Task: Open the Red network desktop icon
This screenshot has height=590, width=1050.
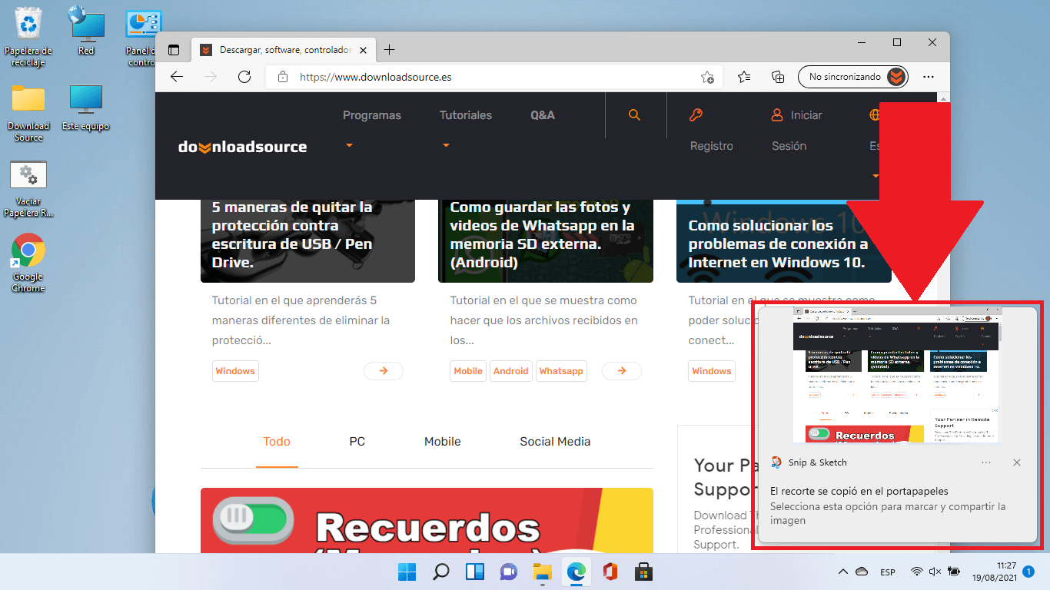Action: [x=86, y=31]
